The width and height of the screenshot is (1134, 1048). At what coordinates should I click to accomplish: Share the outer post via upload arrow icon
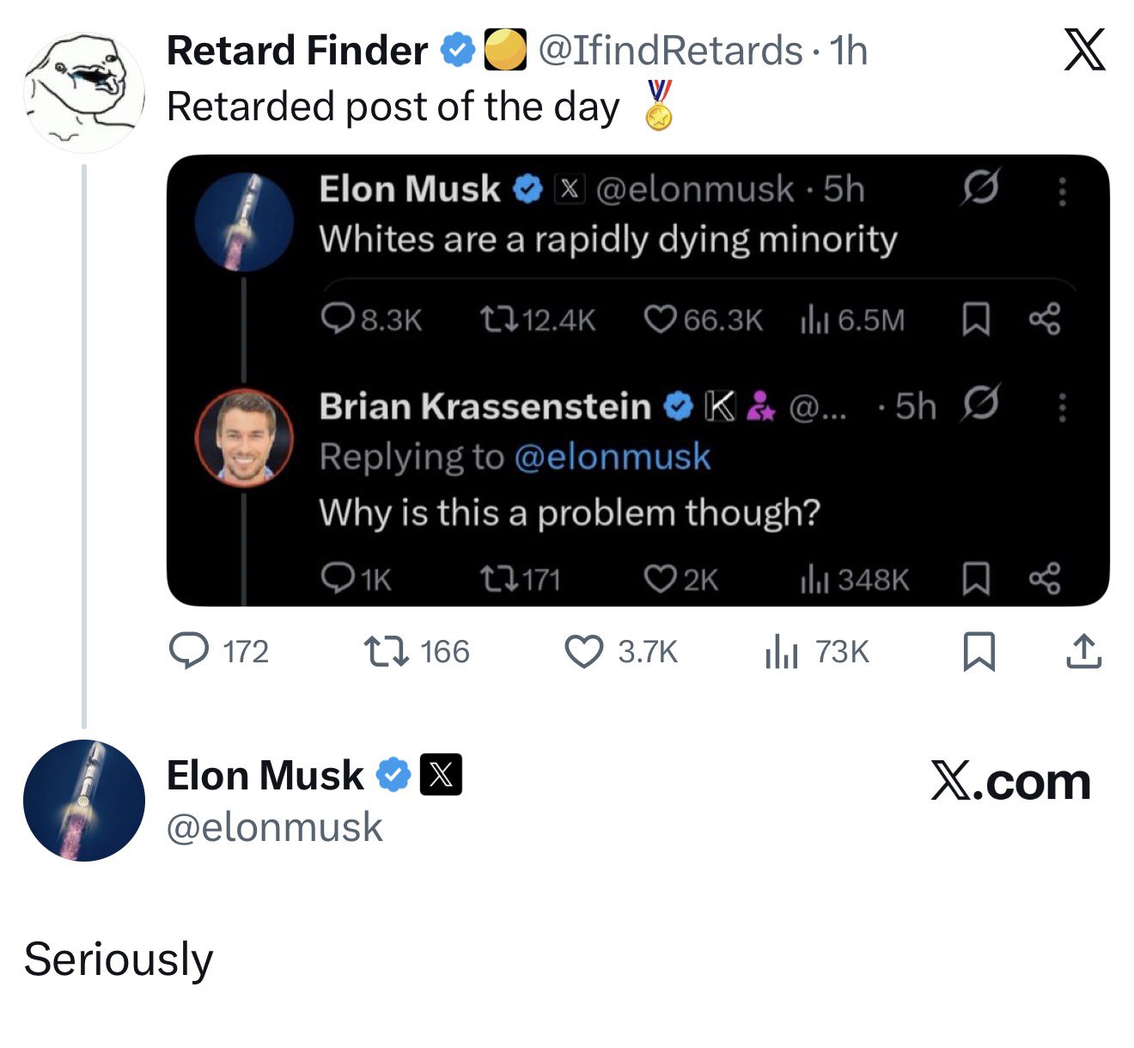[x=1083, y=651]
